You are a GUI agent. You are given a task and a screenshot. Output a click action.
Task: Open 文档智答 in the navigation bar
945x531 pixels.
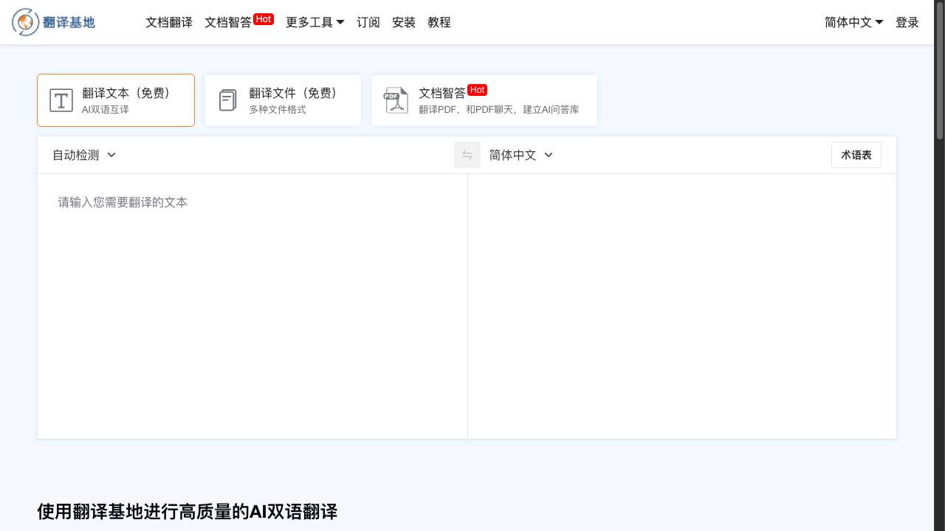(x=228, y=22)
